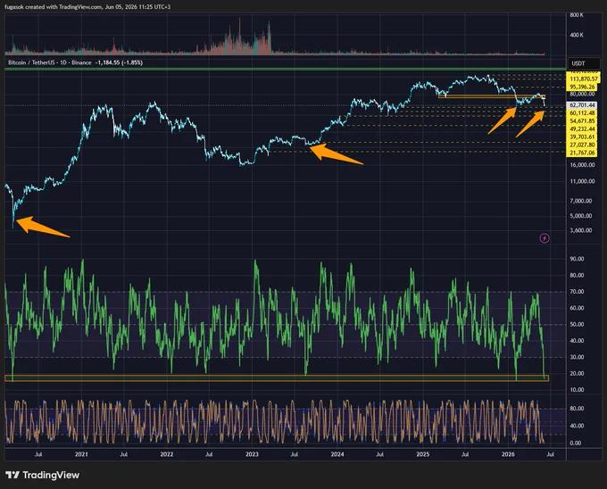Click the 20.00 RSI scale value

(x=577, y=373)
